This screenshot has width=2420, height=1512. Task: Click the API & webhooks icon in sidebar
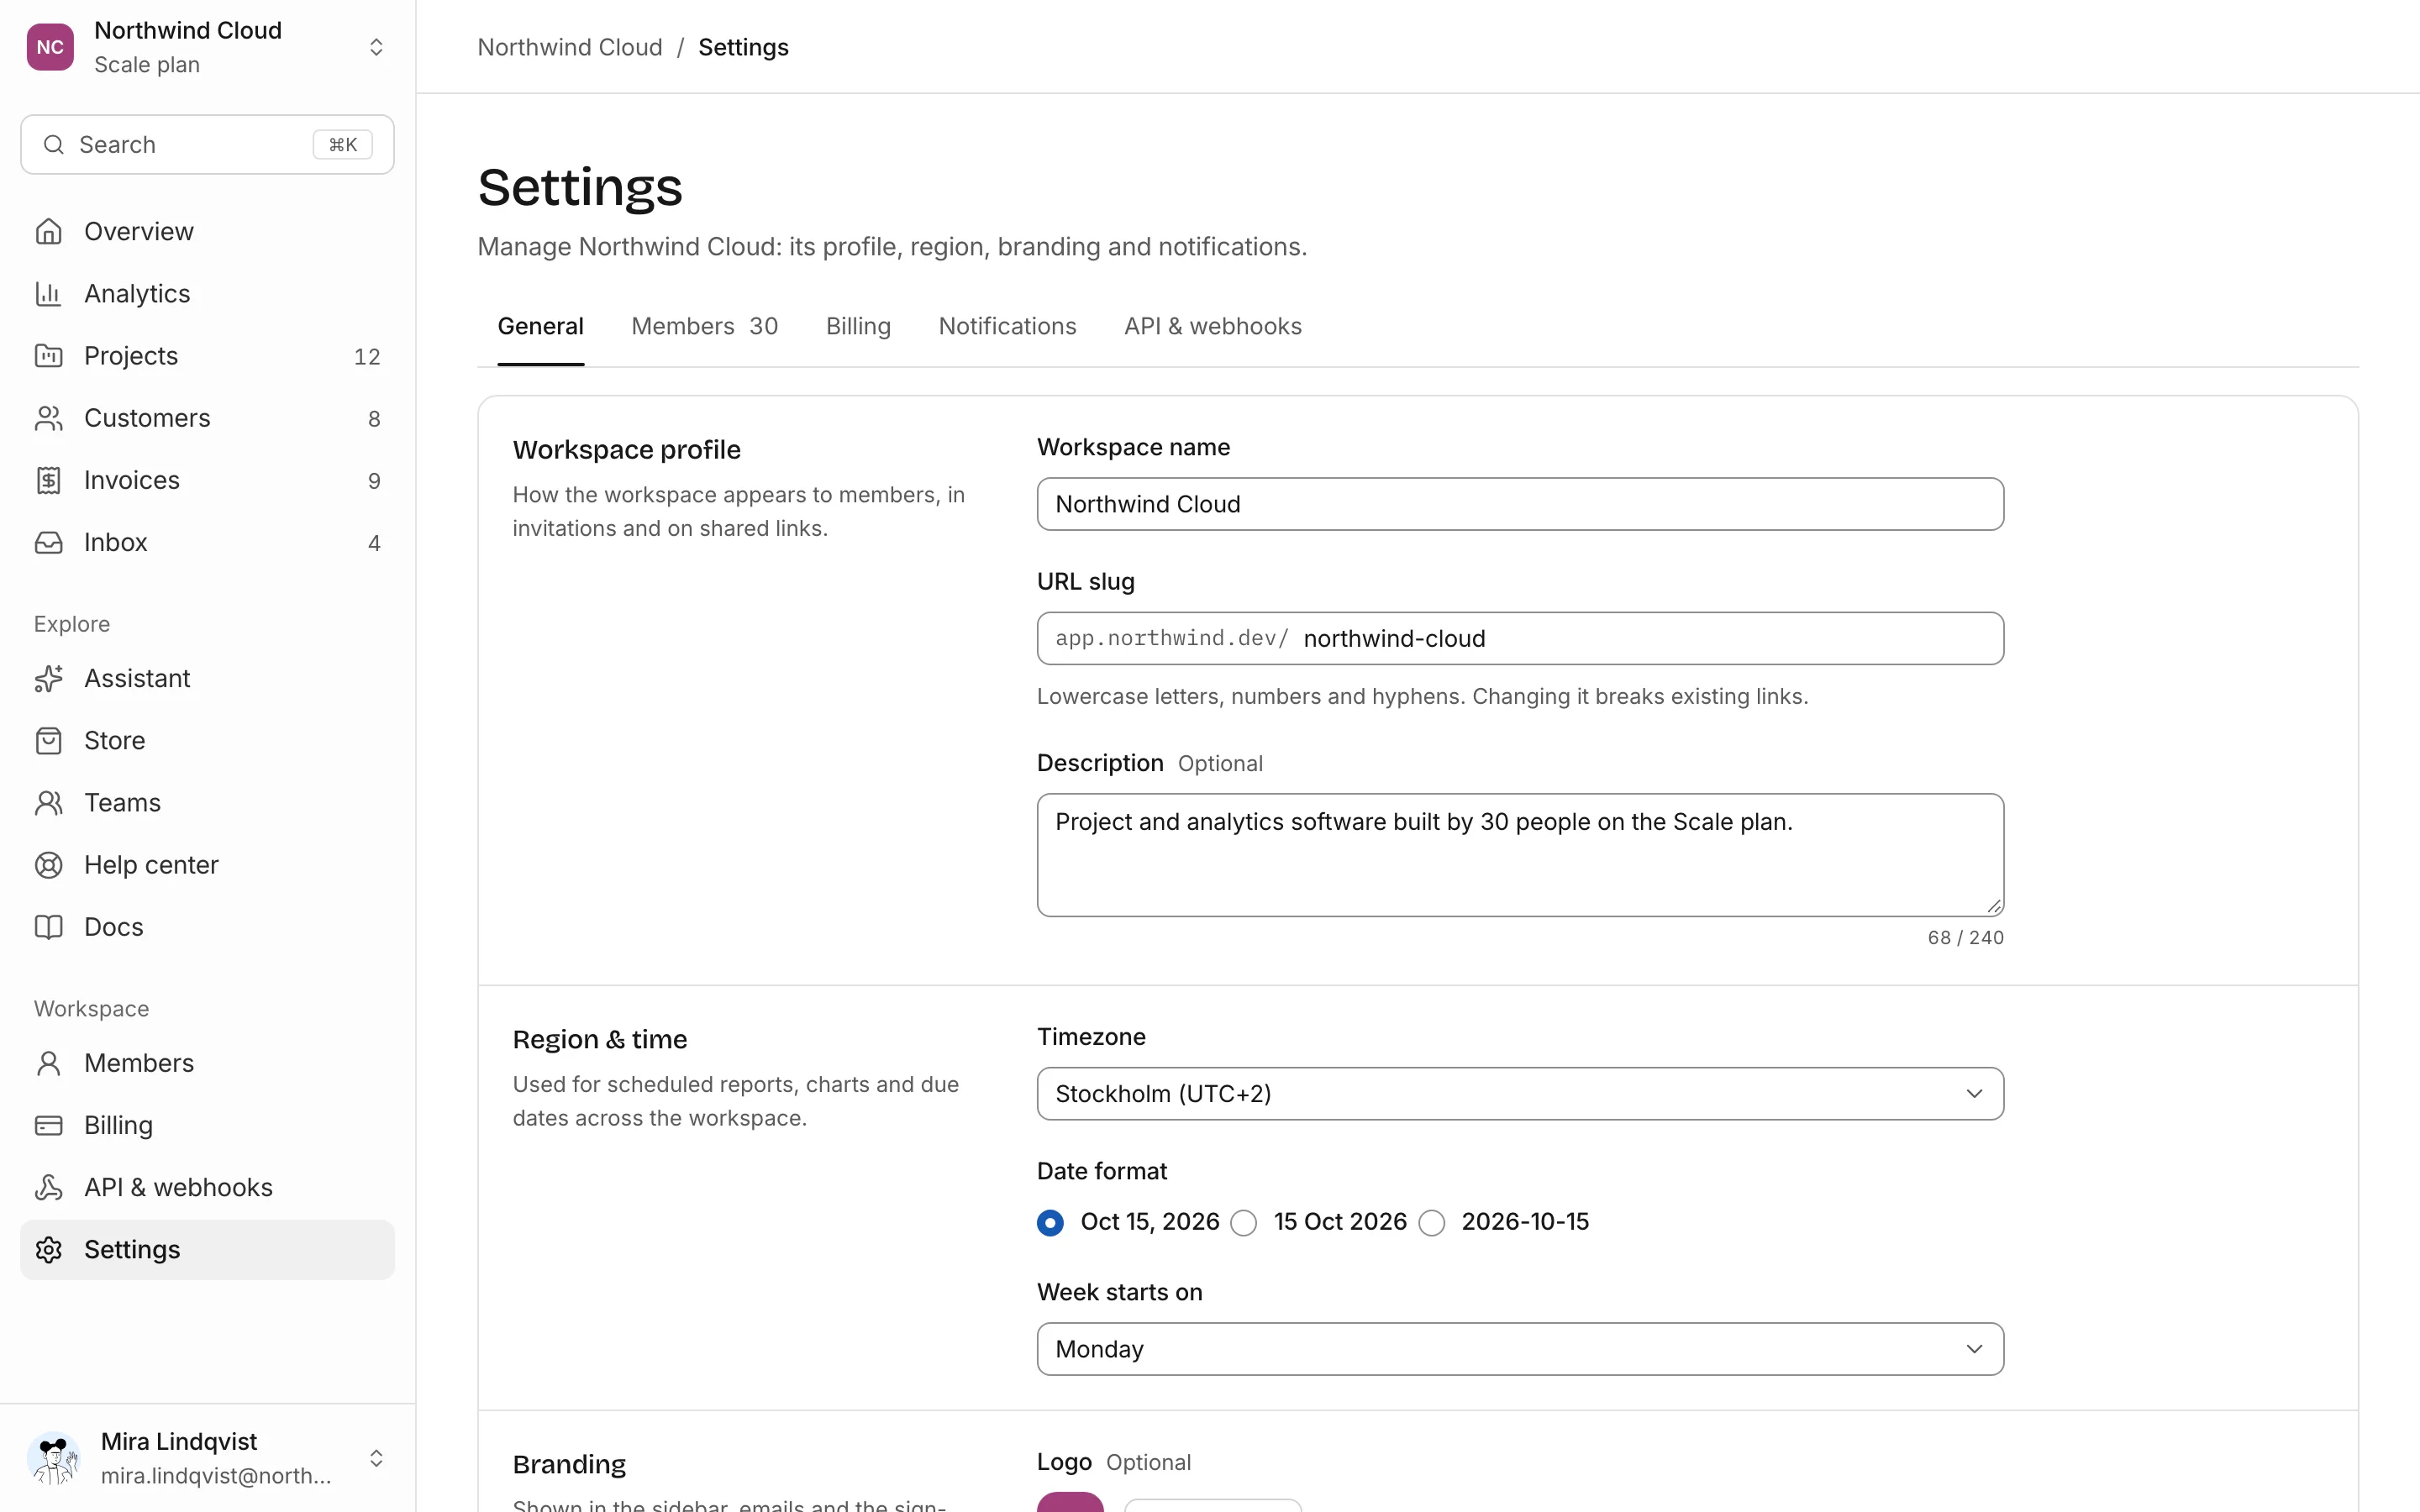pyautogui.click(x=48, y=1187)
